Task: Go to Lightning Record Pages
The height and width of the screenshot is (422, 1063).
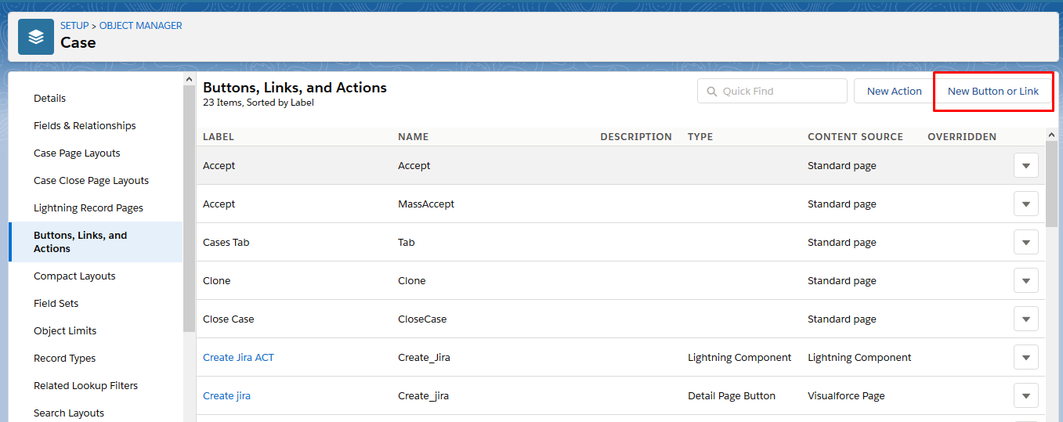Action: pyautogui.click(x=89, y=208)
